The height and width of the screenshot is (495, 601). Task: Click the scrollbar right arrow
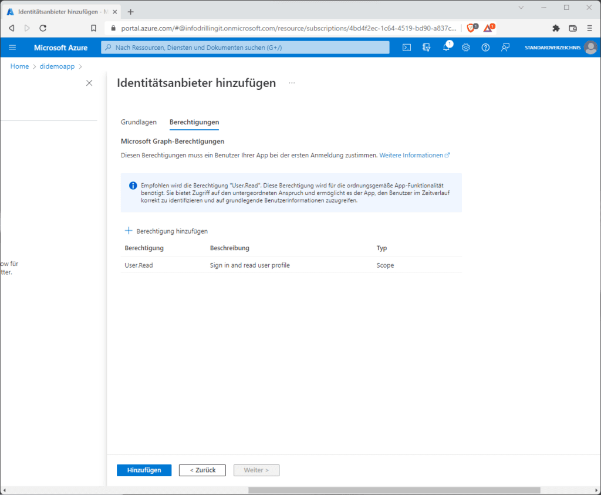coord(597,490)
